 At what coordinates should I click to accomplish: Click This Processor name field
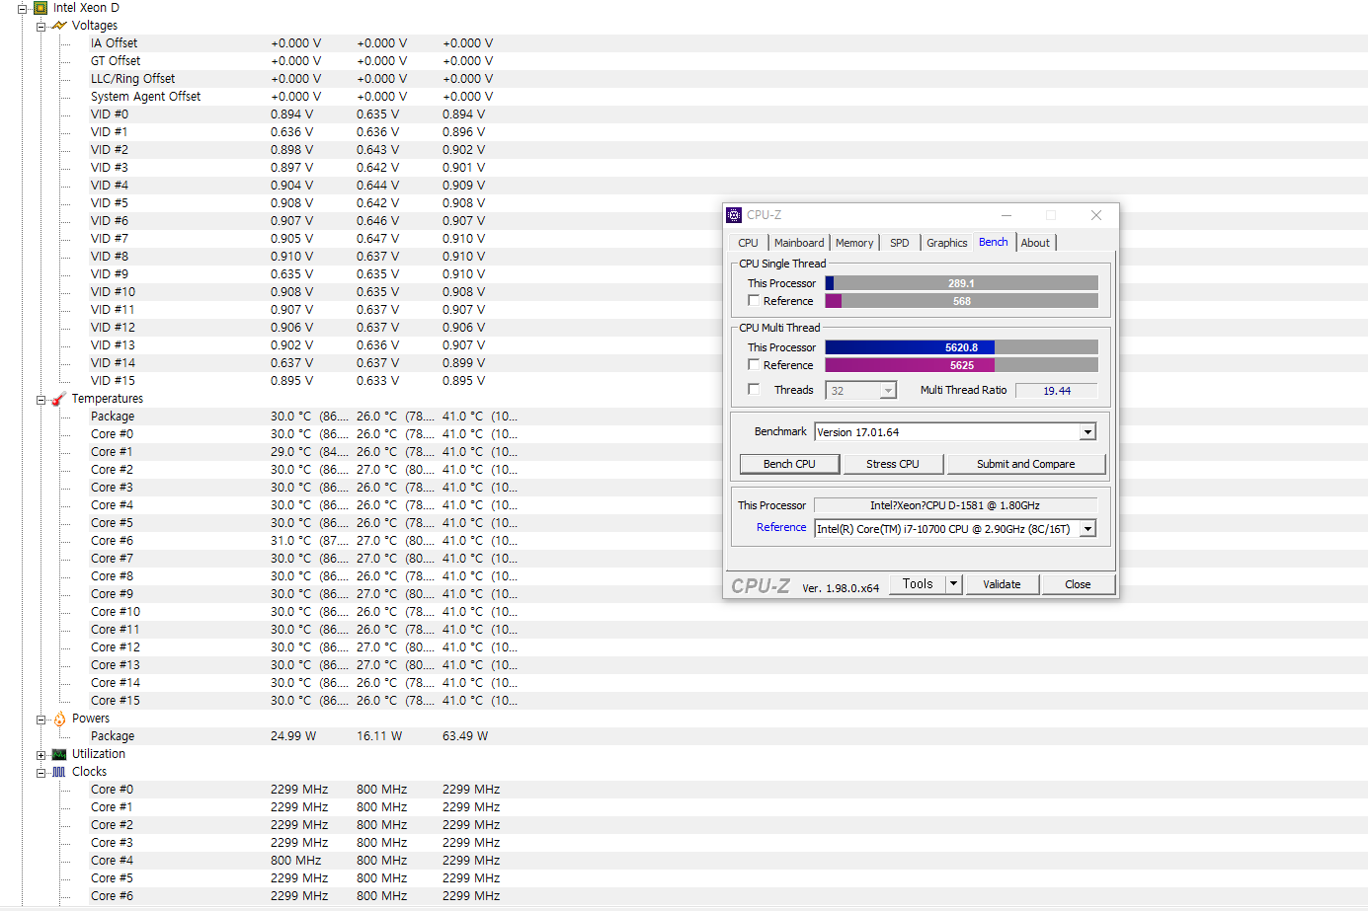tap(955, 505)
